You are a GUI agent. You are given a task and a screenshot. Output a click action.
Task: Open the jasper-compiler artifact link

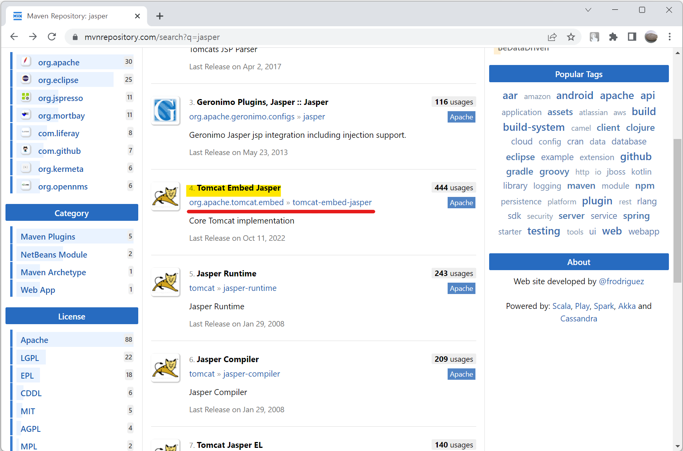pos(251,374)
